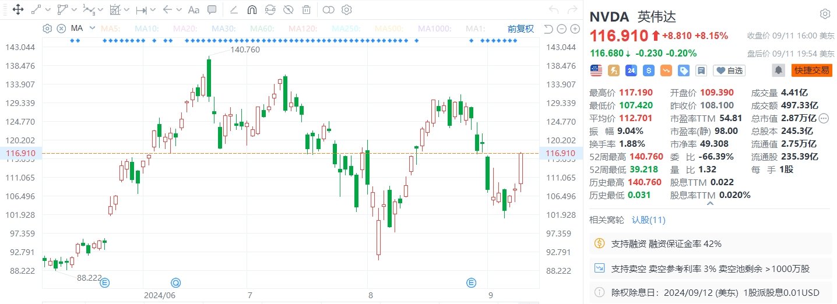Viewport: 837px width, 304px height.
Task: Select the move/pan cross-arrow tool
Action: tap(17, 9)
